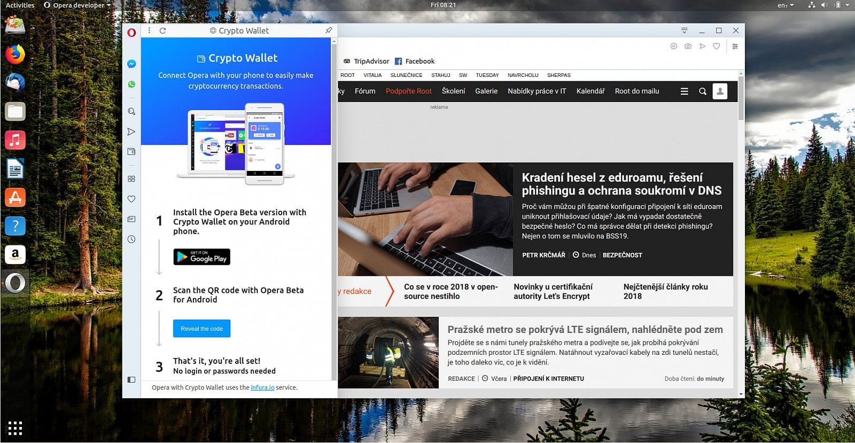Reload the Crypto Wallet panel
The width and height of the screenshot is (855, 443).
162,30
